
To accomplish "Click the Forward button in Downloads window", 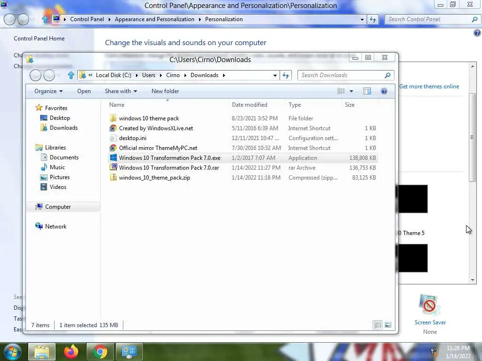I will tap(49, 75).
